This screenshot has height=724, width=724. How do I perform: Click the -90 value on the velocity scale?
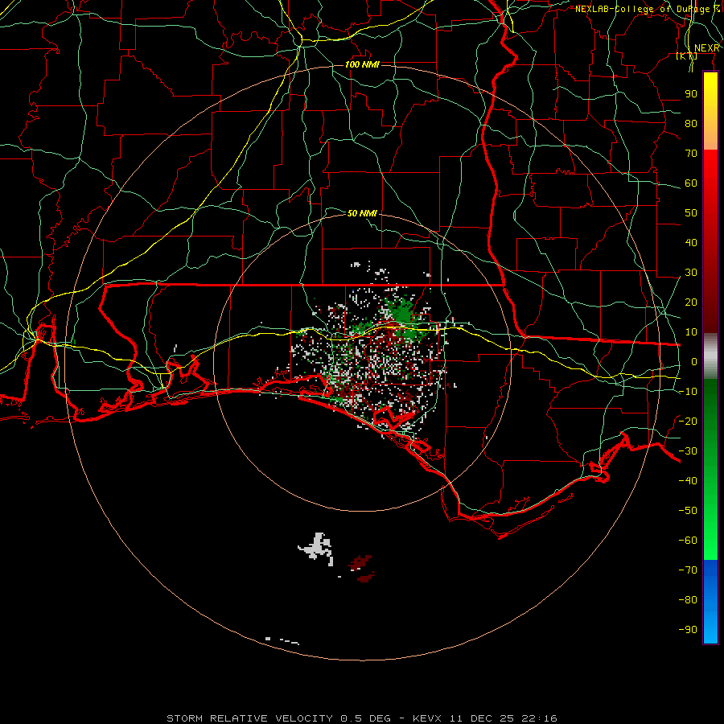tap(688, 630)
